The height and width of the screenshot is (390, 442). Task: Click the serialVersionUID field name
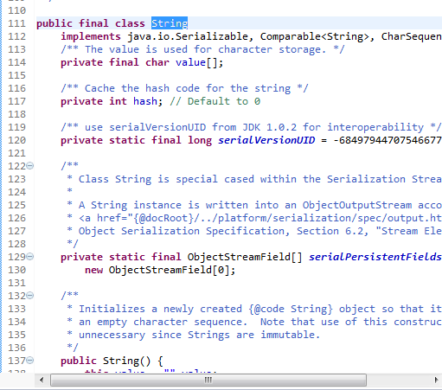tap(266, 140)
